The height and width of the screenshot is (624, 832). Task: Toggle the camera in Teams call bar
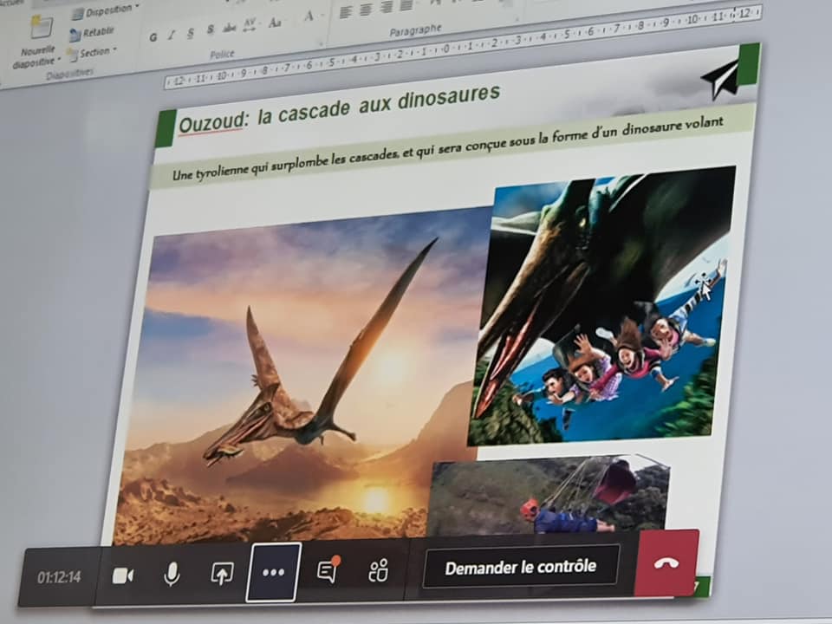(x=123, y=575)
